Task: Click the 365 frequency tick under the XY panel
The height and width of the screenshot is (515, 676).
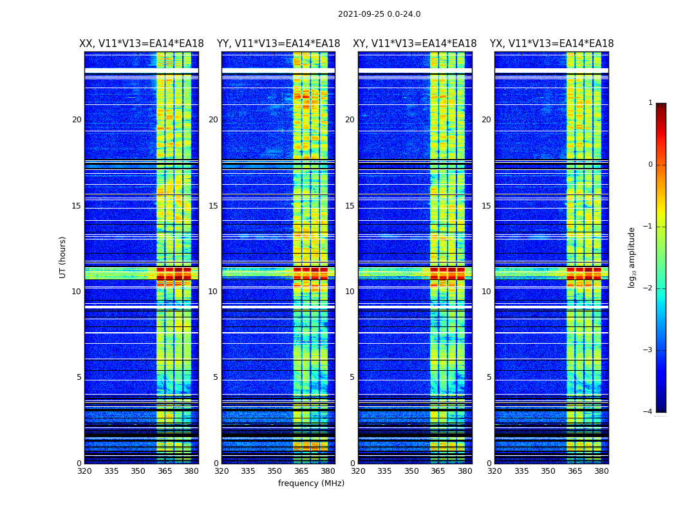Action: coord(438,471)
